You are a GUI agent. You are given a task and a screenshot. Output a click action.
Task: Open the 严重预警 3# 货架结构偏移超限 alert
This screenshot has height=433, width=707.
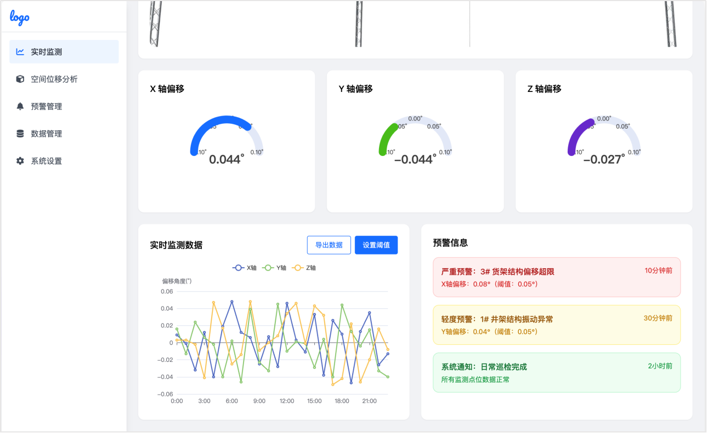(557, 277)
